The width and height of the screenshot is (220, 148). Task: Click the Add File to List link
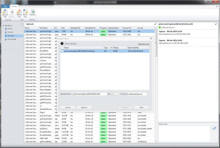click(x=143, y=44)
